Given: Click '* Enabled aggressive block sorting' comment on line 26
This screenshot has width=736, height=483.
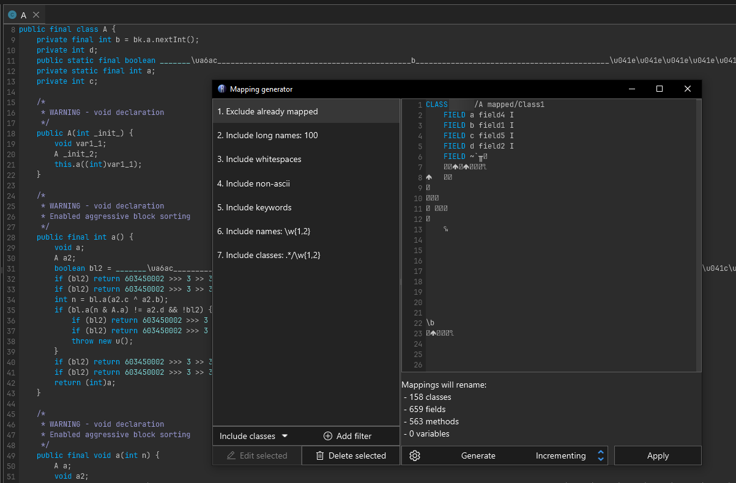Looking at the screenshot, I should click(x=116, y=216).
